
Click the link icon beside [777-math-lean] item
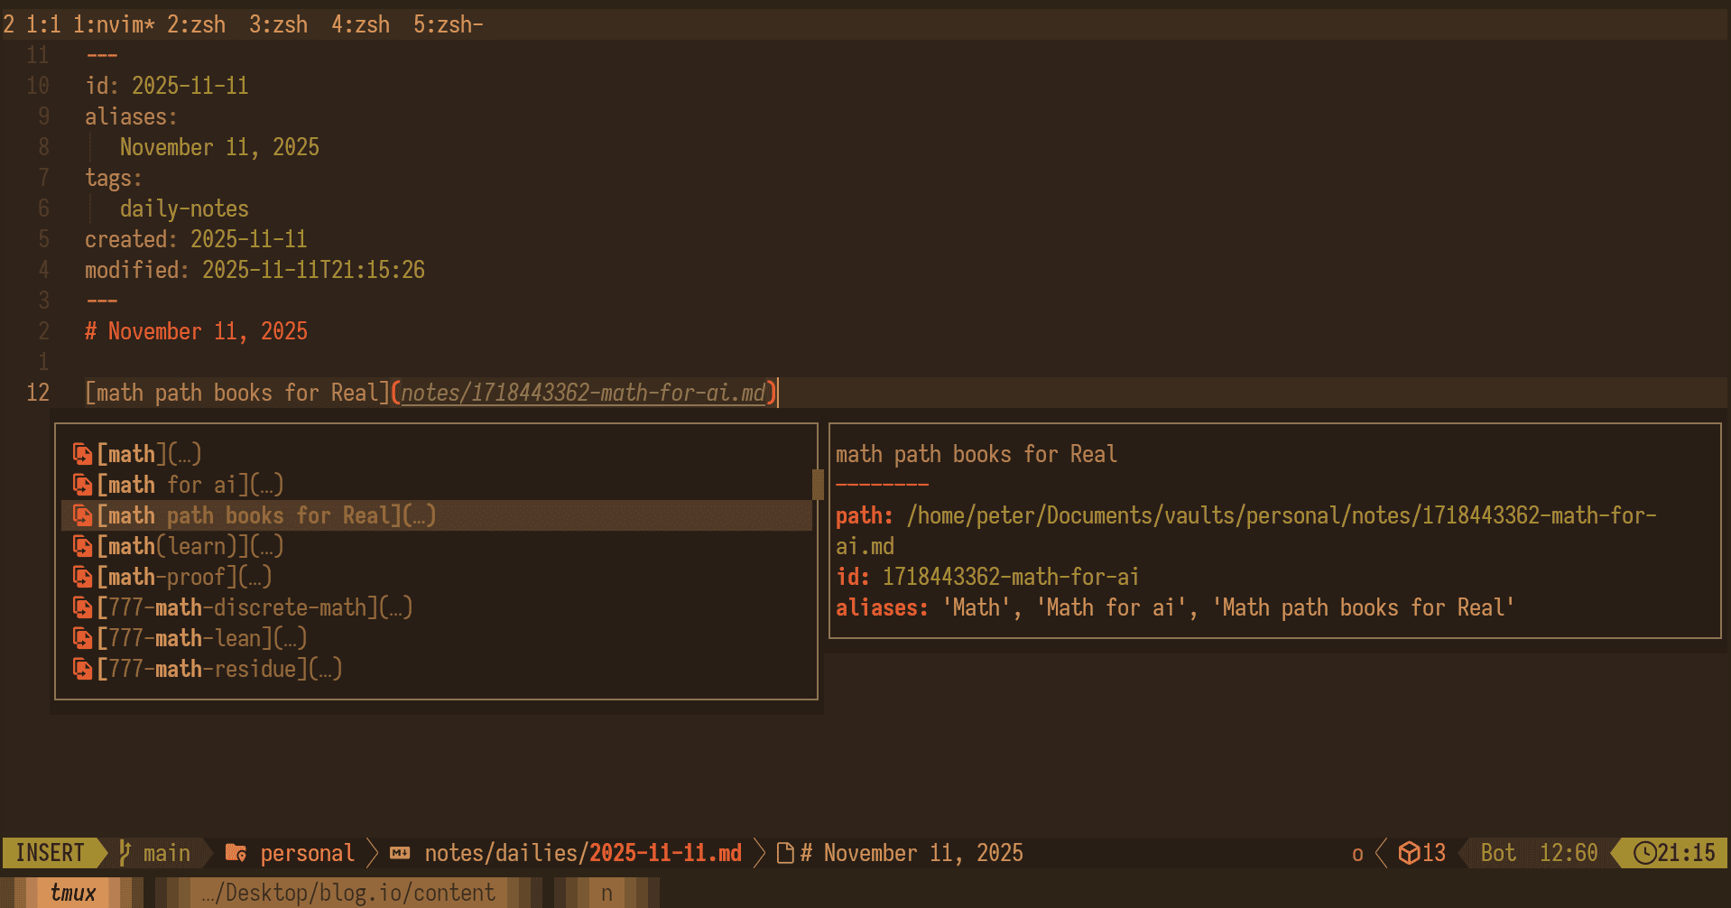[82, 638]
